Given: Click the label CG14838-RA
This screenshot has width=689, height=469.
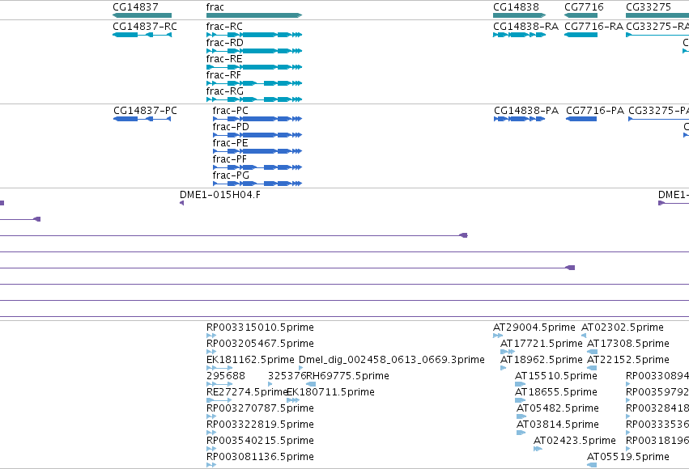Looking at the screenshot, I should pyautogui.click(x=525, y=27).
